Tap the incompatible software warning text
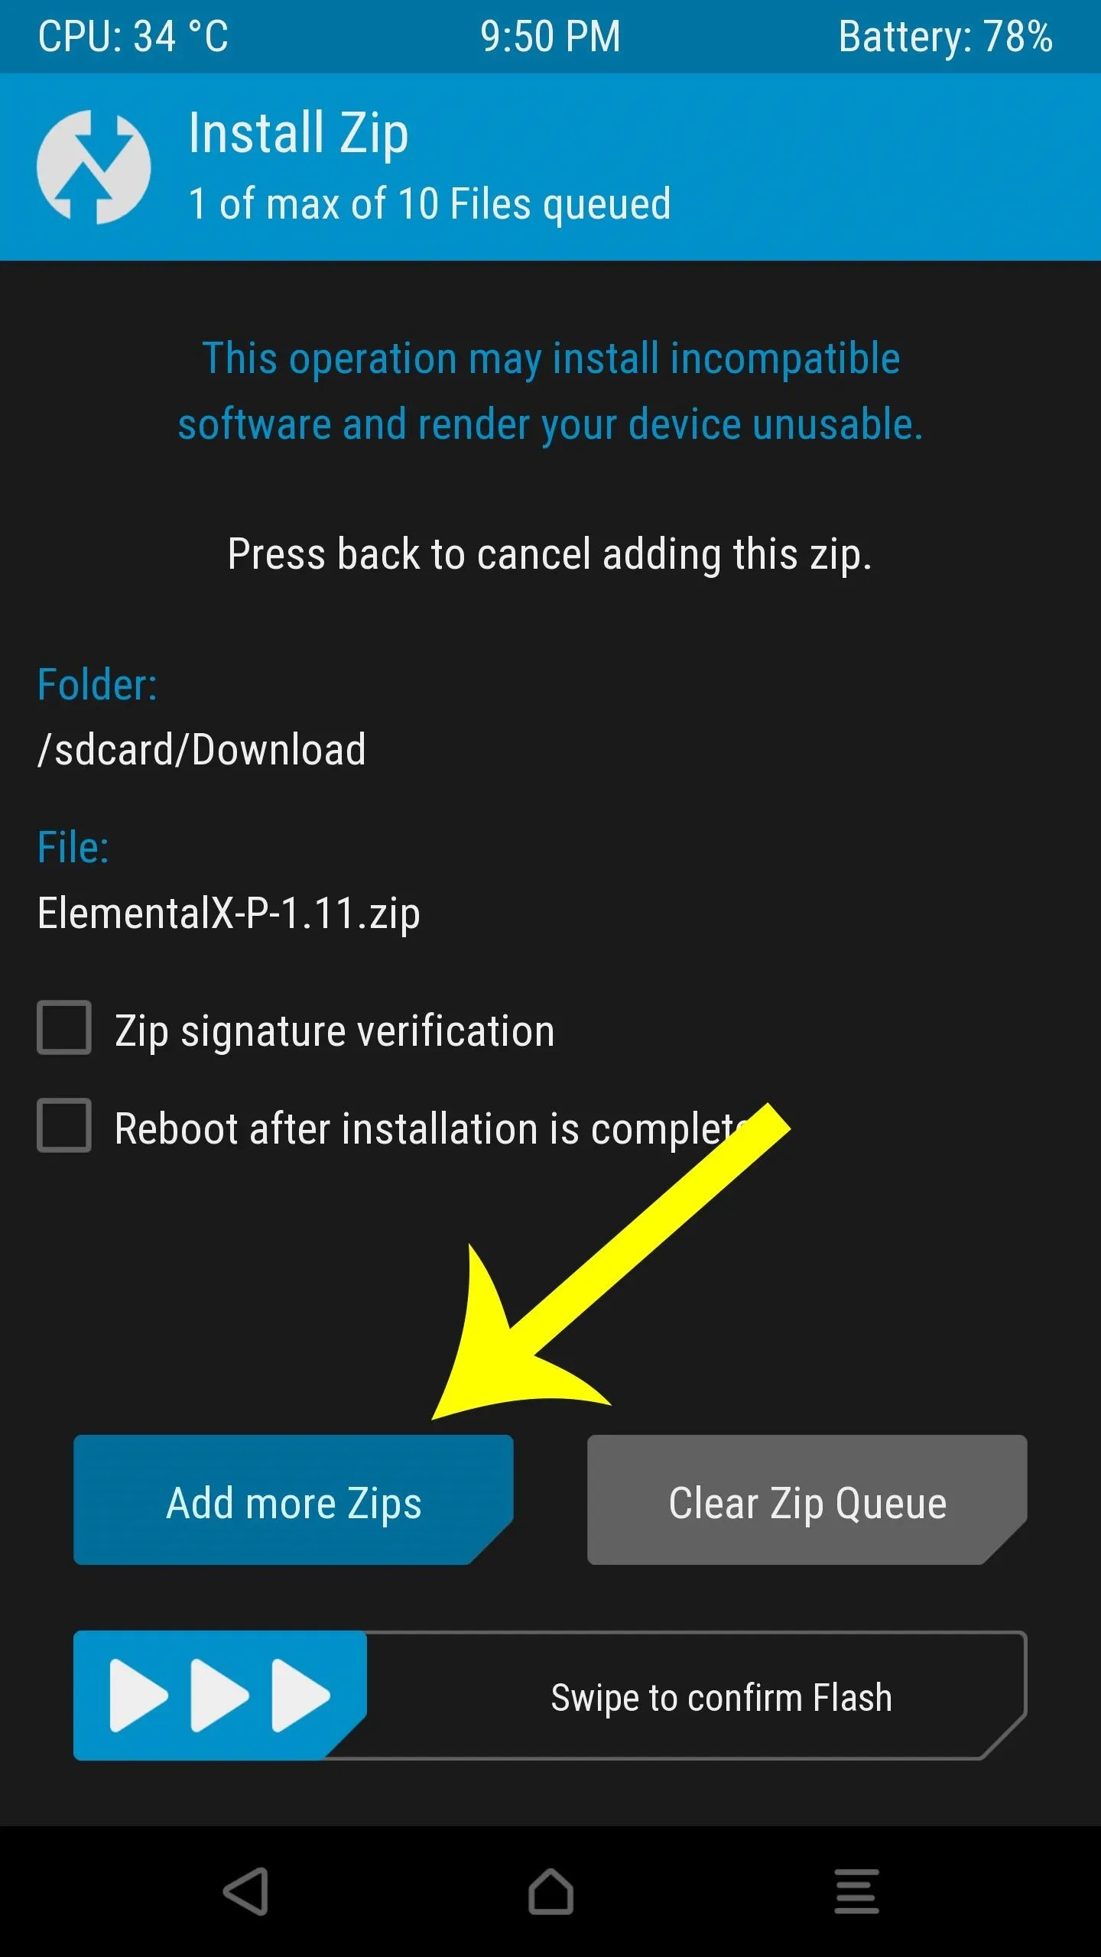 550,391
